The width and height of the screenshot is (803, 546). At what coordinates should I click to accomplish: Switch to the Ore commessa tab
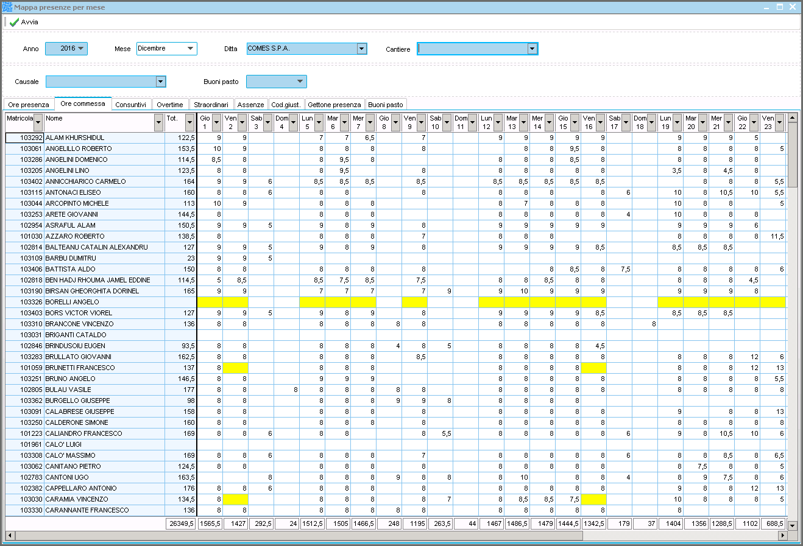[83, 103]
